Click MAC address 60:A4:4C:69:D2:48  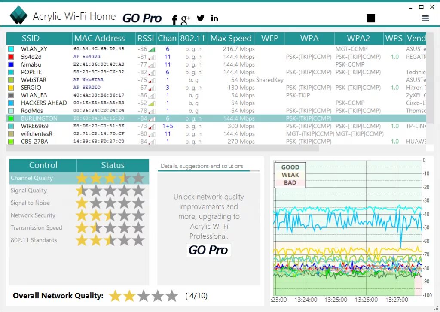(99, 49)
